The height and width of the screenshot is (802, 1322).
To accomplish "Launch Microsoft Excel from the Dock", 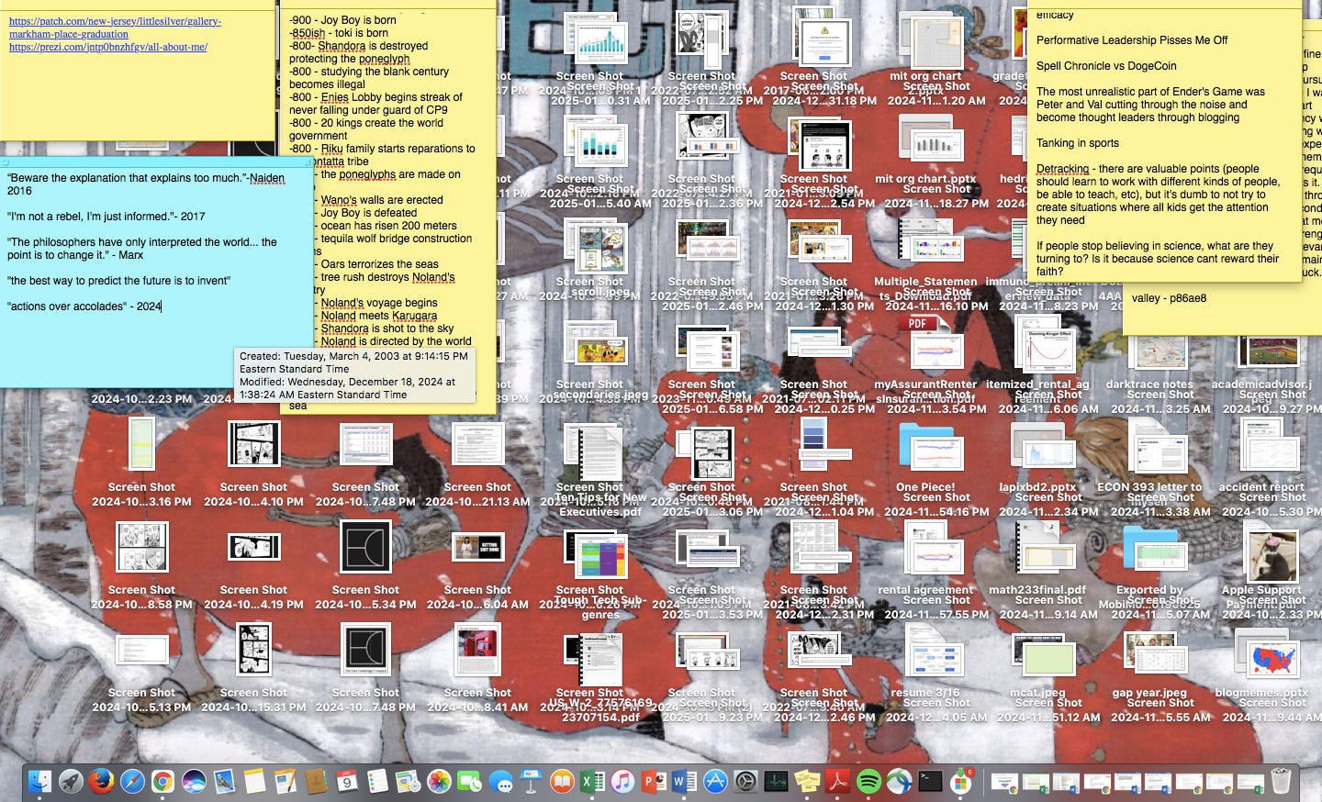I will pos(593,782).
